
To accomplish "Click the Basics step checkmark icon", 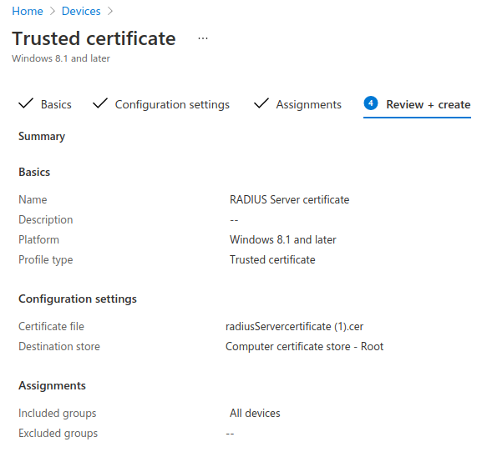I will coord(26,103).
